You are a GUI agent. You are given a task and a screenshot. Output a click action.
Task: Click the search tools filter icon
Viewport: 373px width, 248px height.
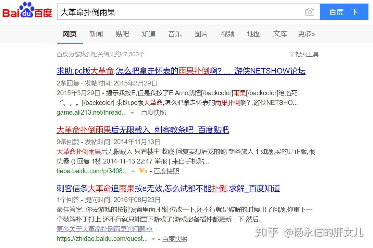click(292, 54)
